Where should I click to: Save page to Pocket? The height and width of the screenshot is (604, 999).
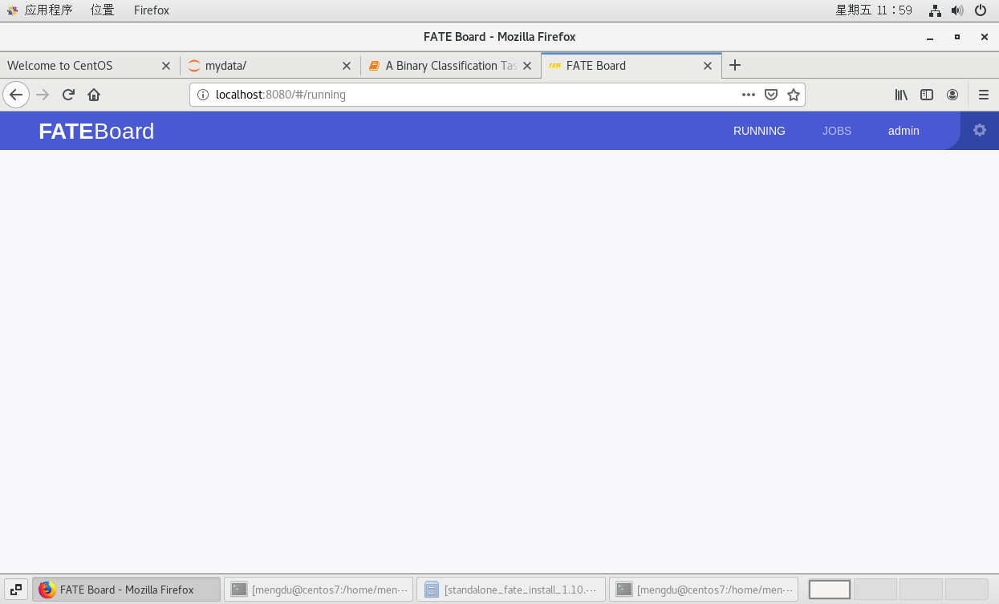pos(771,95)
